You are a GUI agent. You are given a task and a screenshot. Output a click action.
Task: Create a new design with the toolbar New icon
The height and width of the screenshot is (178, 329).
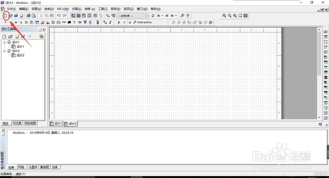pos(6,15)
